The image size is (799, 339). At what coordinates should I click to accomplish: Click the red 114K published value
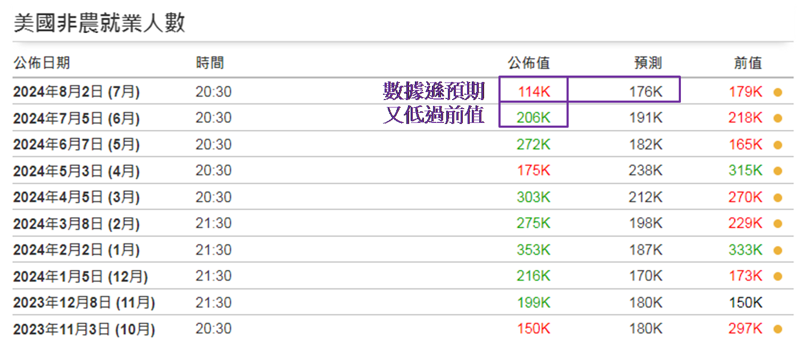click(x=534, y=92)
